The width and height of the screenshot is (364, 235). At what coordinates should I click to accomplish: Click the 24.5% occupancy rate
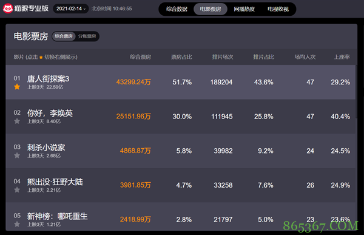click(340, 151)
